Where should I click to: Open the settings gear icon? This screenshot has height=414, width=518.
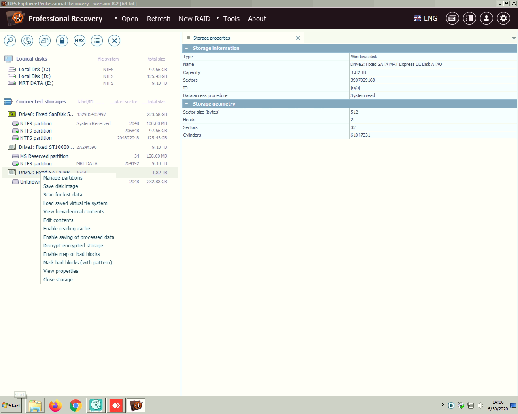503,18
